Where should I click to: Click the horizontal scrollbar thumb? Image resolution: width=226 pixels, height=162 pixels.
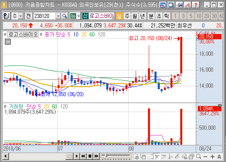(69, 156)
